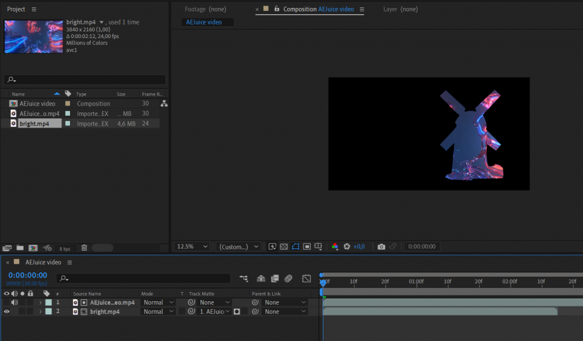Toggle Frame Blending in the timeline
Viewport: 583px width, 341px height.
point(276,278)
